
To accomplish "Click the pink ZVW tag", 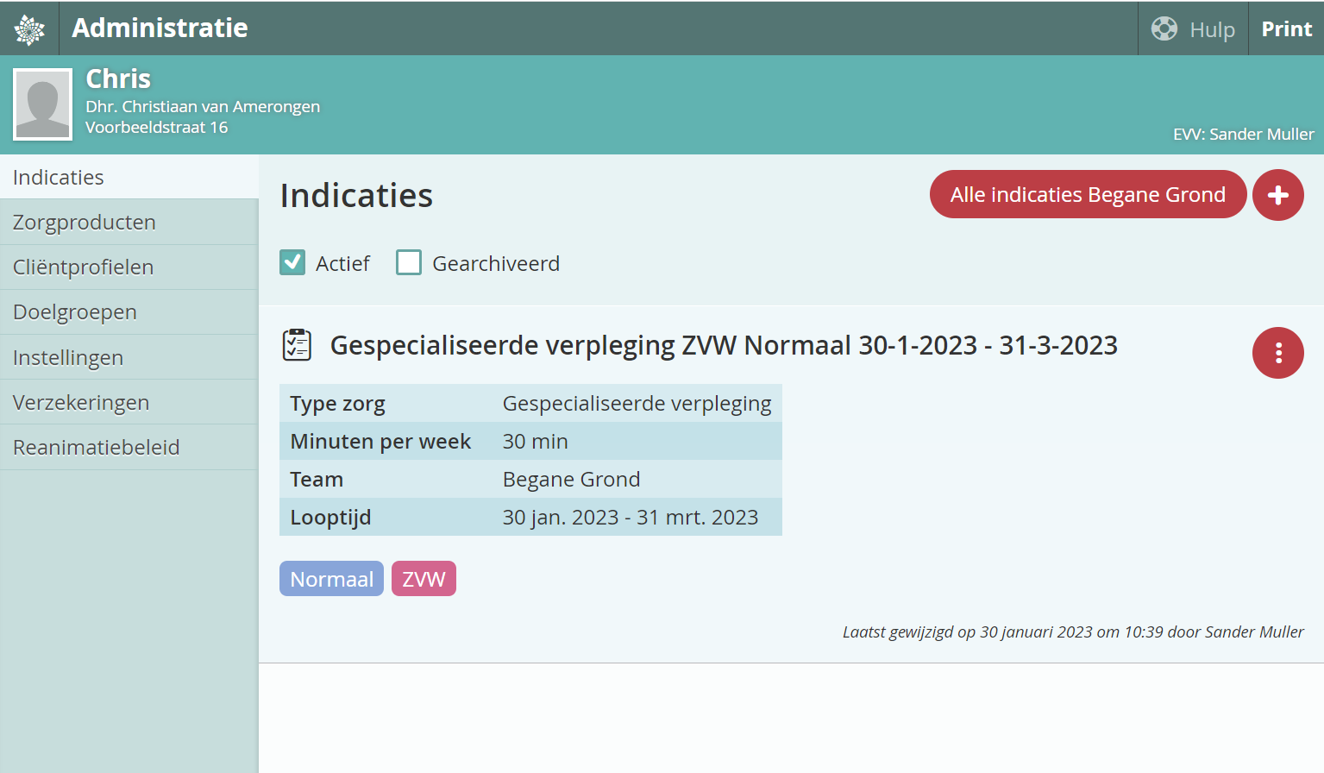I will (424, 579).
